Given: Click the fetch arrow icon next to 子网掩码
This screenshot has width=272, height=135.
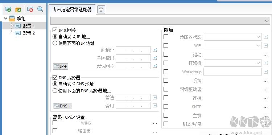Looking at the screenshot, I should (x=155, y=58).
